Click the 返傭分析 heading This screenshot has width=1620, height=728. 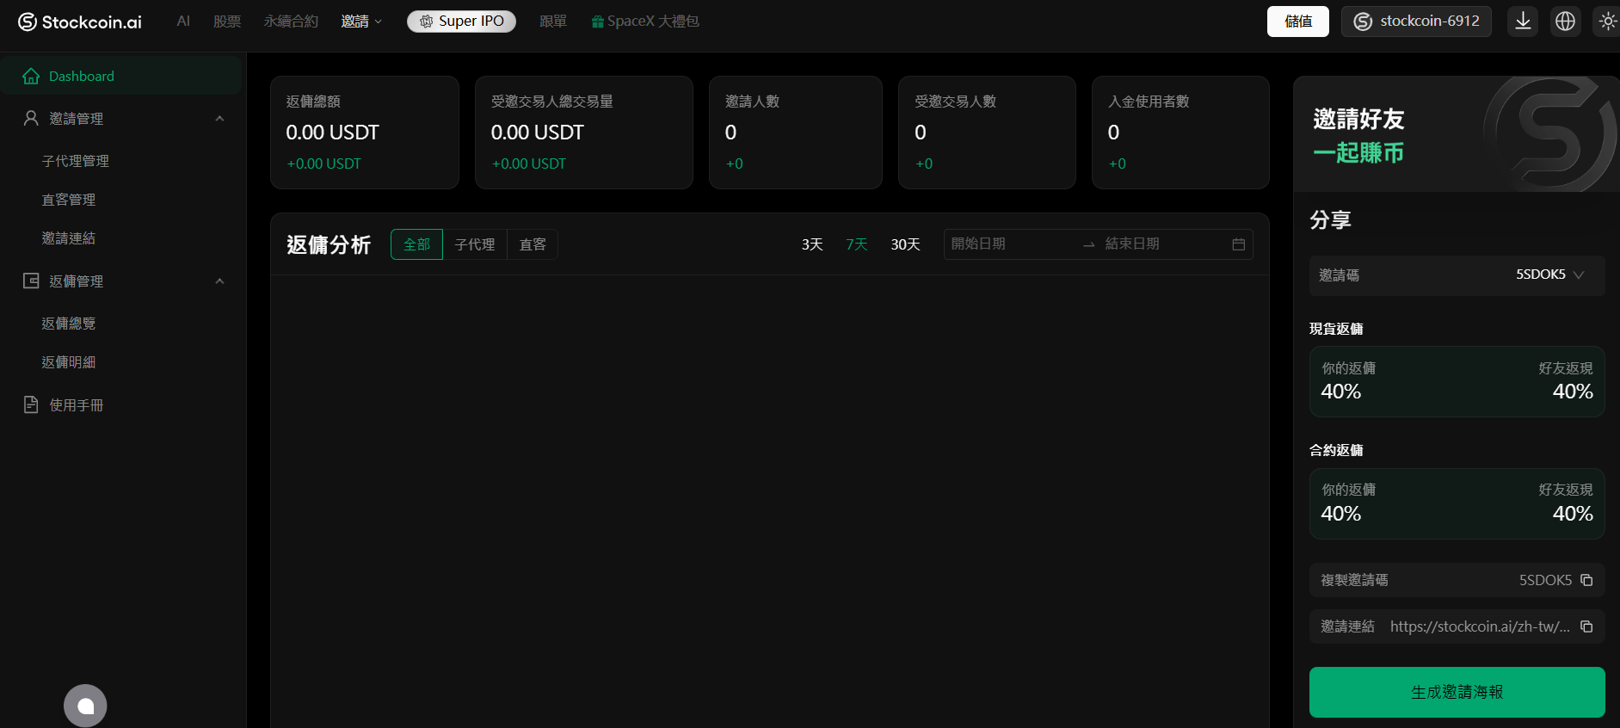[329, 245]
